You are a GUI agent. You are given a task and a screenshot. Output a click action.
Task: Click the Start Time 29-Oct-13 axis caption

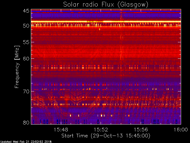tap(106, 136)
